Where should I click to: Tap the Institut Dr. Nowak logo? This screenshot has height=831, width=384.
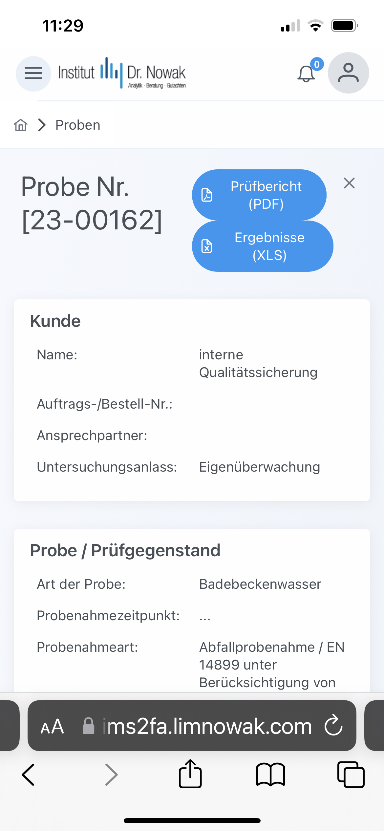point(122,73)
